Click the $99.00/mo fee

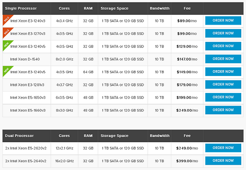coord(187,34)
